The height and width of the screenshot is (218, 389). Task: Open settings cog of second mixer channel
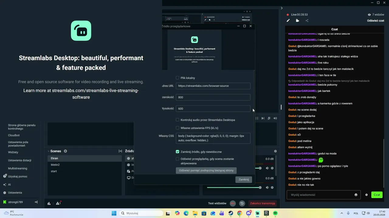click(x=272, y=187)
